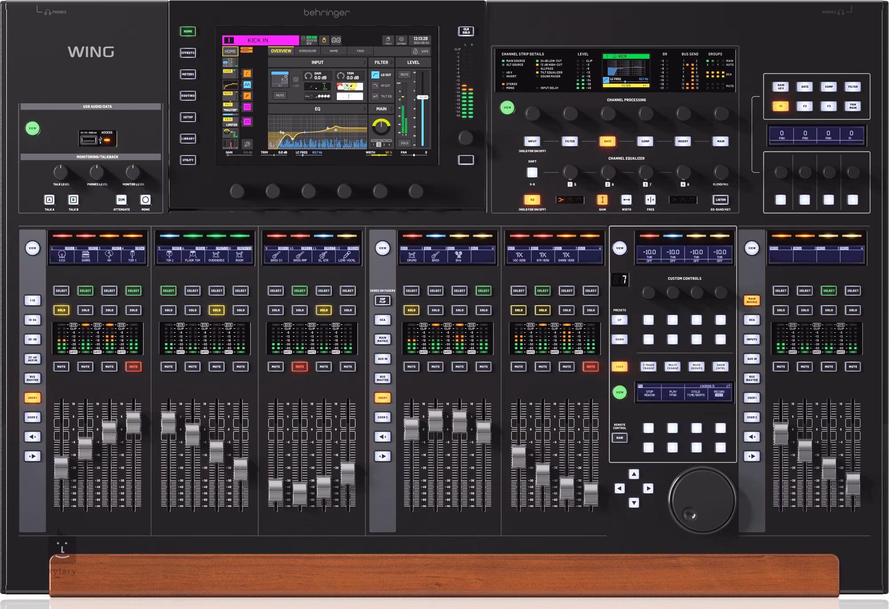
Task: Click the on-screen Level fader handle
Action: [x=422, y=97]
